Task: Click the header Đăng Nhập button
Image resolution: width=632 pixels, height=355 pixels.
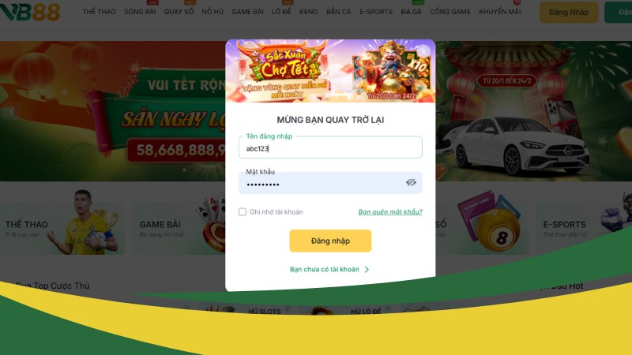Action: pyautogui.click(x=569, y=12)
